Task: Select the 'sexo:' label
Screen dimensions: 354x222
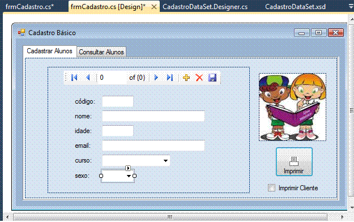Action: pos(82,176)
